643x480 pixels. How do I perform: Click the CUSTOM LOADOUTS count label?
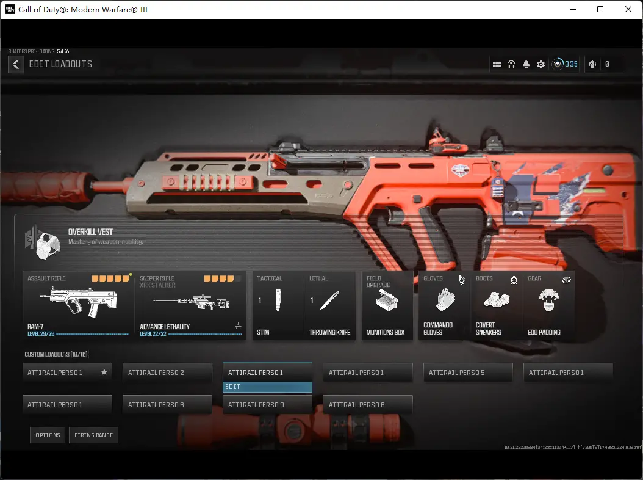pyautogui.click(x=56, y=354)
